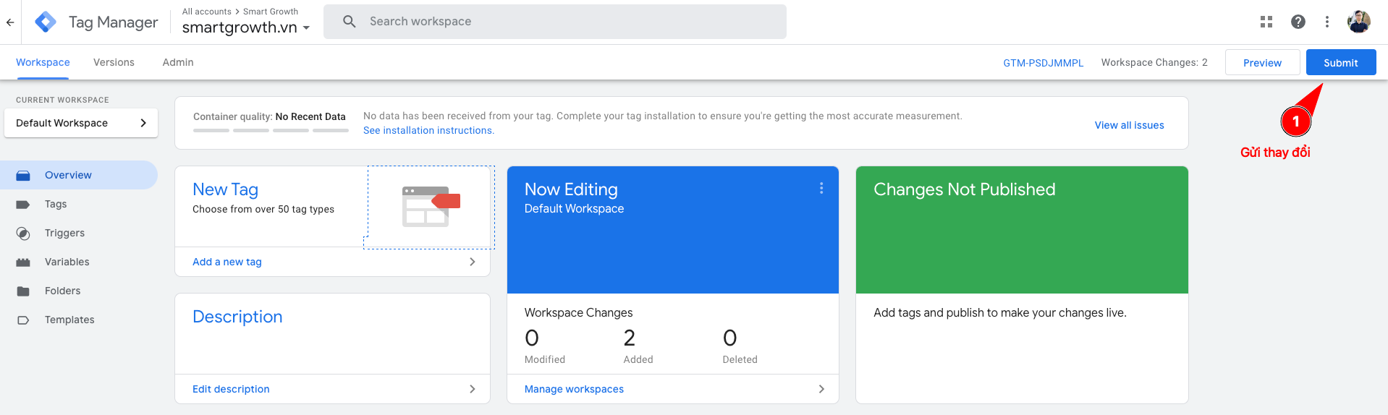Open the Google apps grid
The image size is (1388, 415).
tap(1266, 22)
